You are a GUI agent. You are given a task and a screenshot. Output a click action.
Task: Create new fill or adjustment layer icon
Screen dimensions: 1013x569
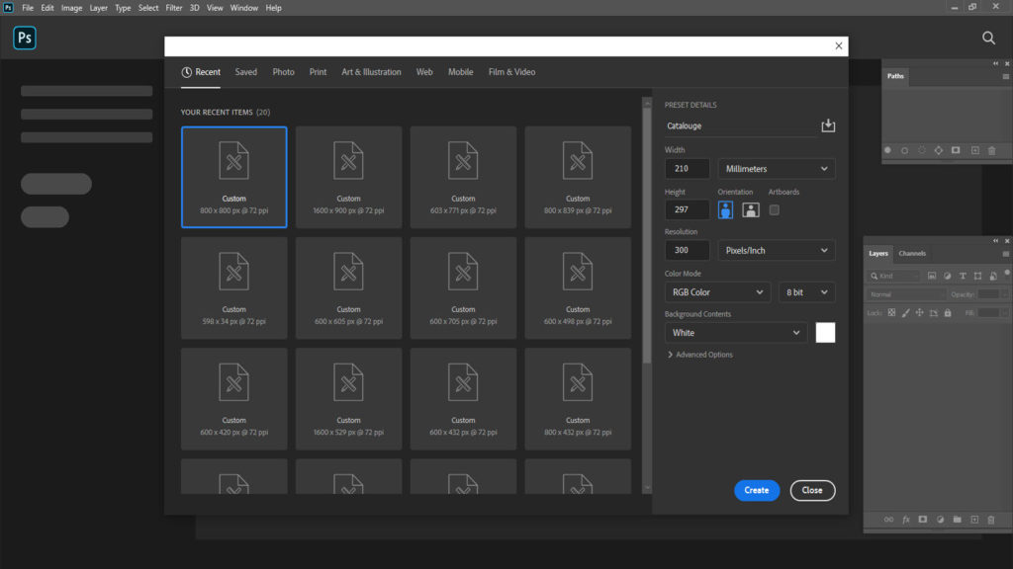(x=940, y=520)
